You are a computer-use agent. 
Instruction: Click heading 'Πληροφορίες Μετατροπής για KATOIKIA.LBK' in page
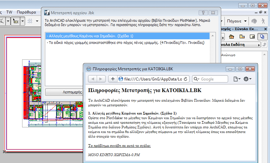145,90
